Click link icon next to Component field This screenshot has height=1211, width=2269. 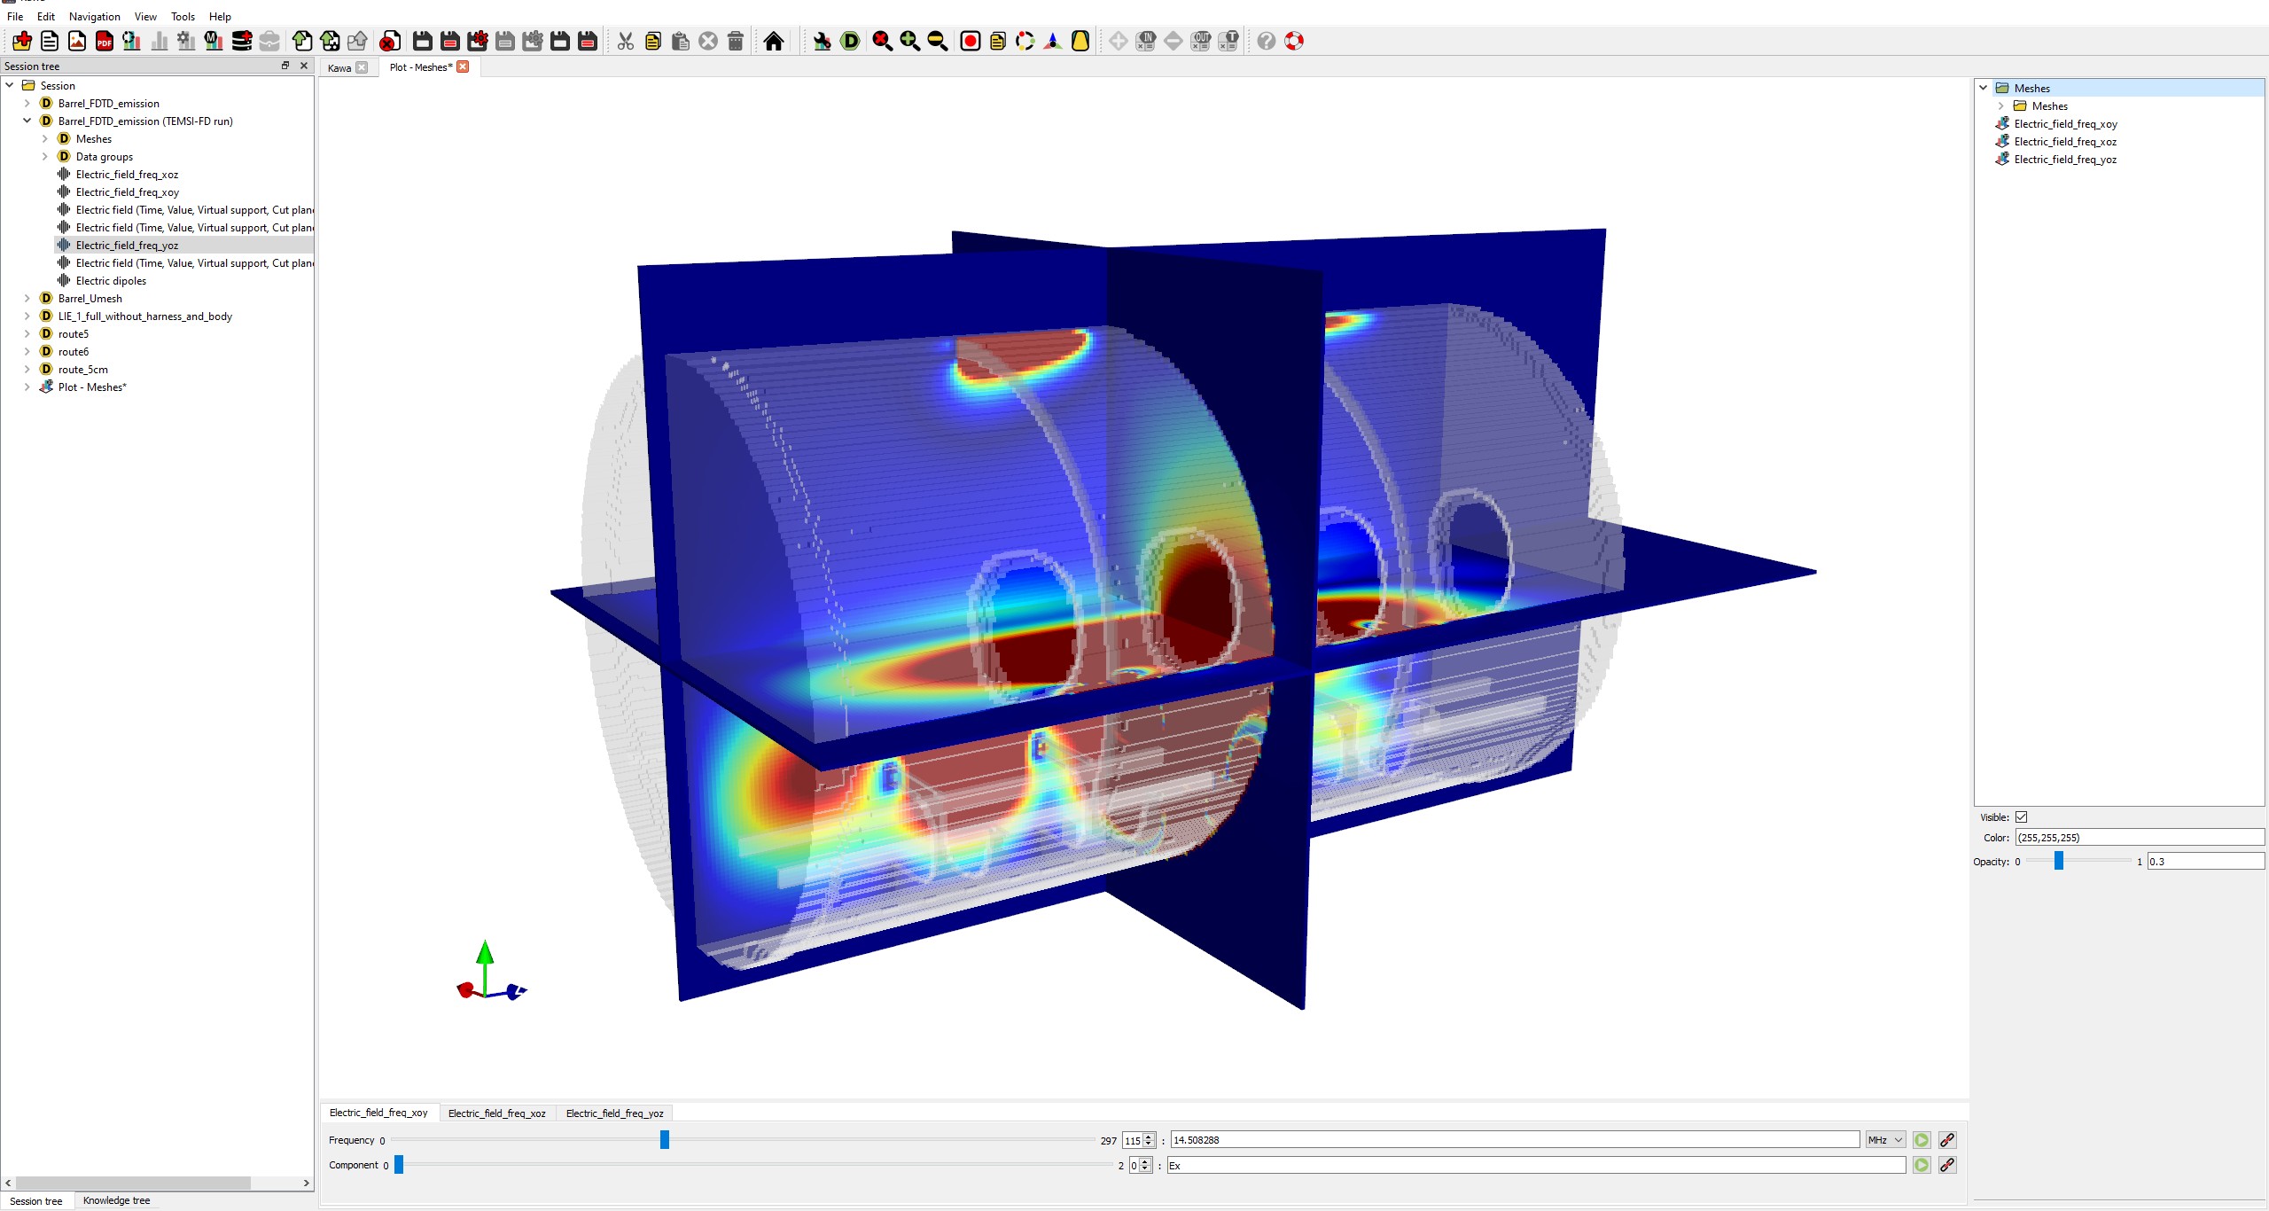[1947, 1165]
